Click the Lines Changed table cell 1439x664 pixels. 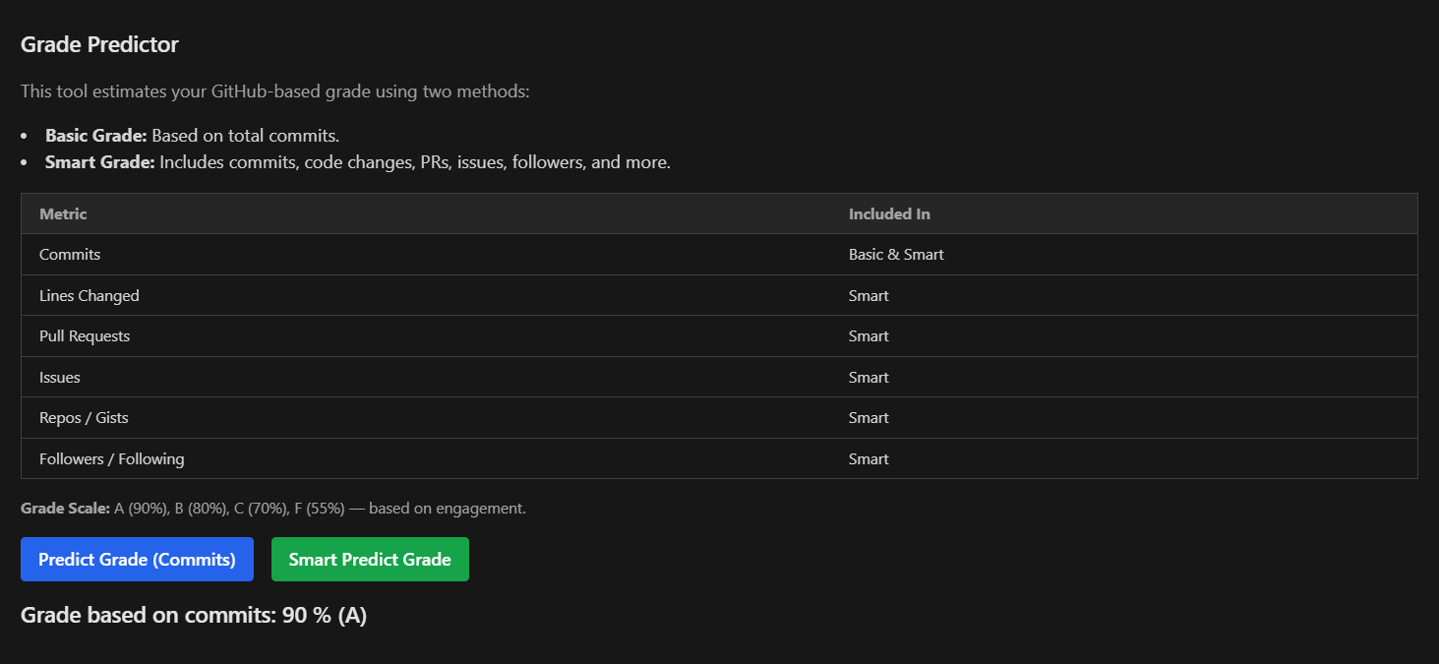[x=90, y=296]
